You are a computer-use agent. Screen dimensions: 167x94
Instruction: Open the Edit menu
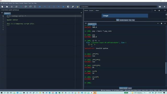(4, 3)
